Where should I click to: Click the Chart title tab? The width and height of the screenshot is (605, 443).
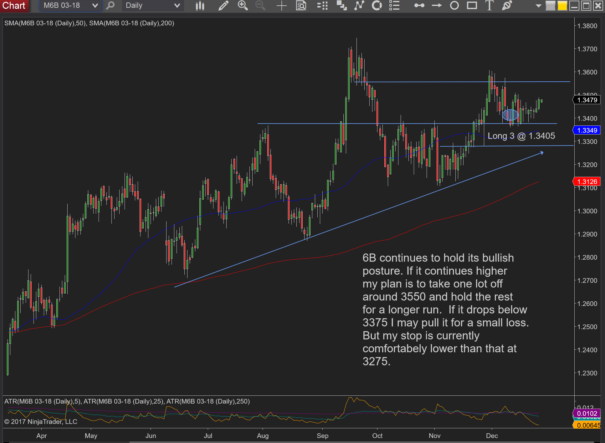14,6
